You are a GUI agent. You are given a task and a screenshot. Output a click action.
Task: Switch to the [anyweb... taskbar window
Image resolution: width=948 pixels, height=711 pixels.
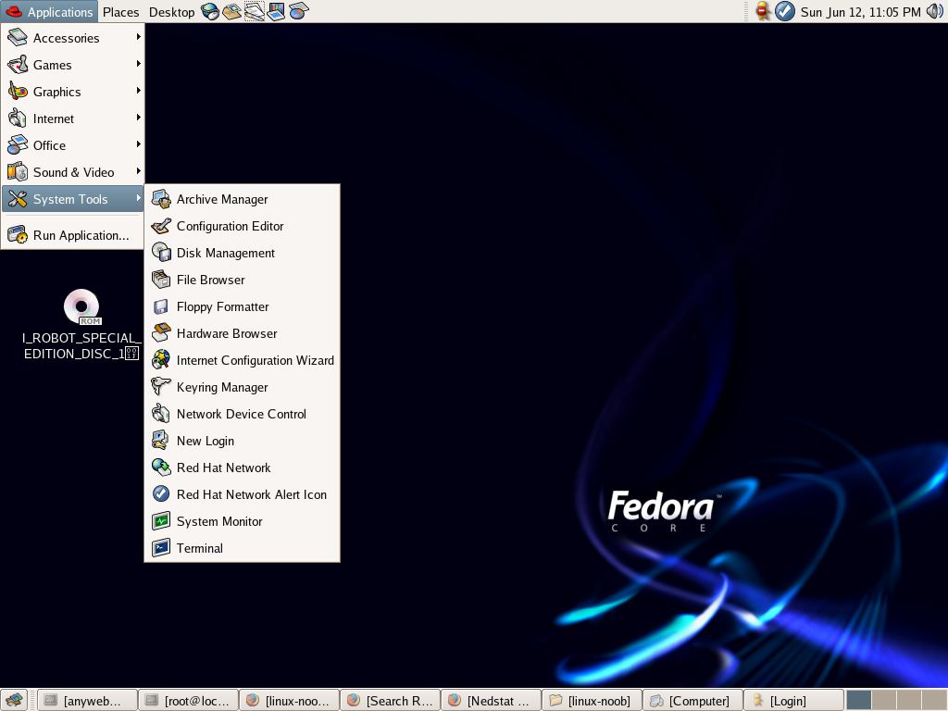point(87,701)
